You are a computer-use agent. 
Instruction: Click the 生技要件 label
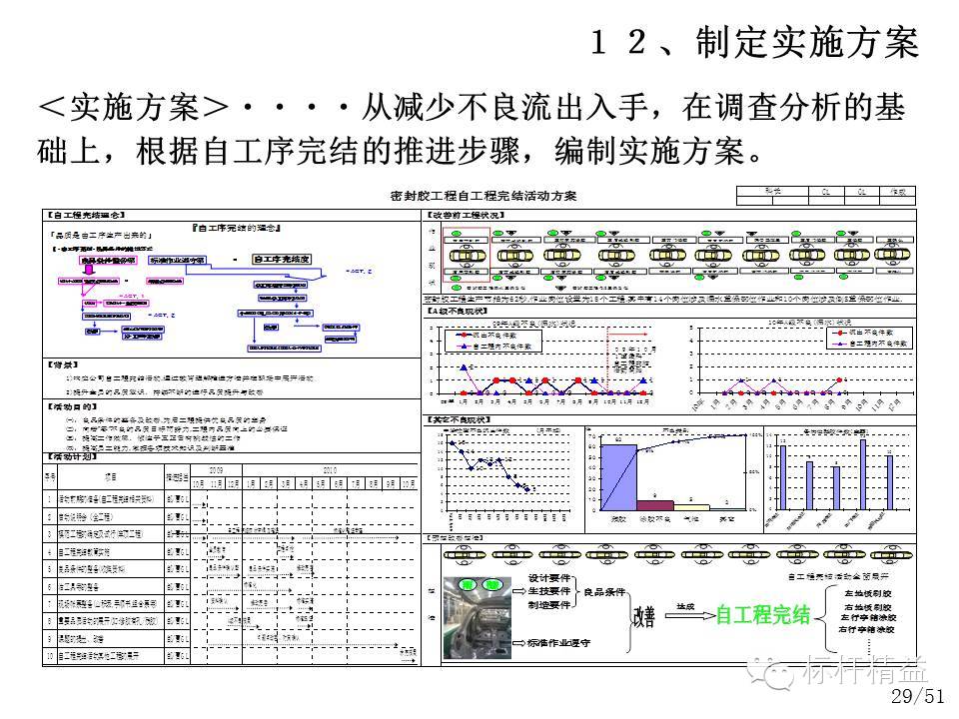[549, 591]
